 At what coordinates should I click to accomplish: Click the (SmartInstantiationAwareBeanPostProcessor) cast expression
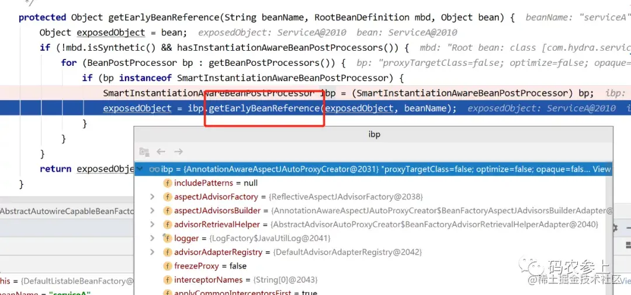point(462,93)
